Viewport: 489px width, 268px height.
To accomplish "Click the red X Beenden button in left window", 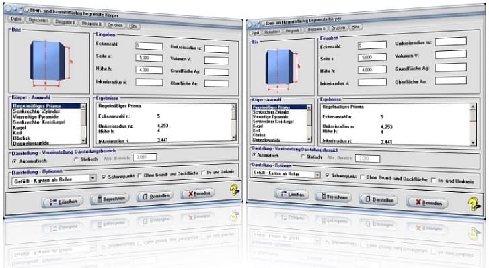I will (198, 193).
